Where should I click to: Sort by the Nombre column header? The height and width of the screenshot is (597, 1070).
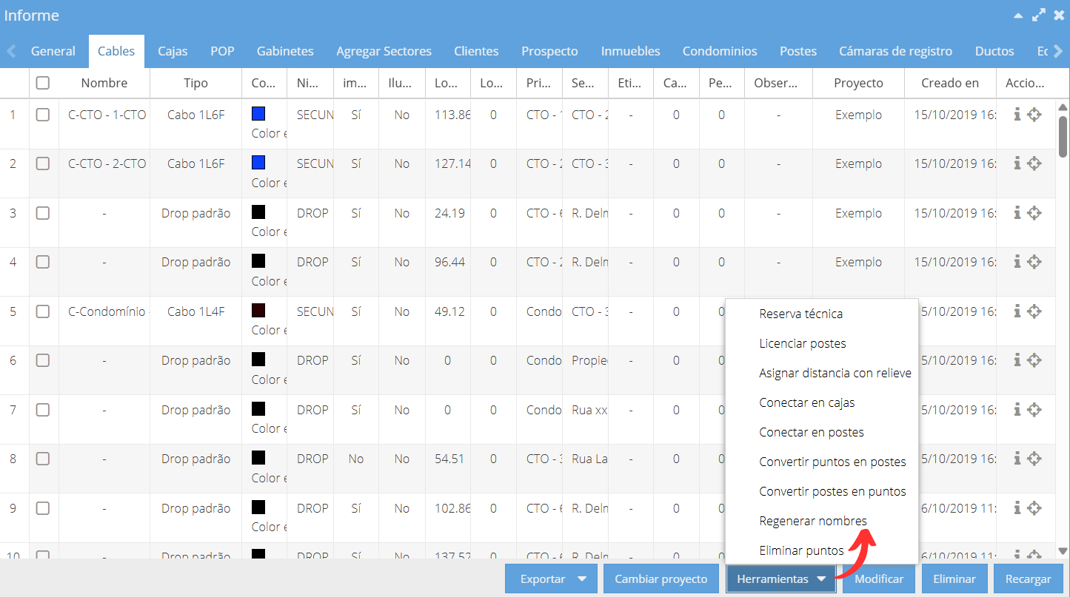click(x=104, y=83)
